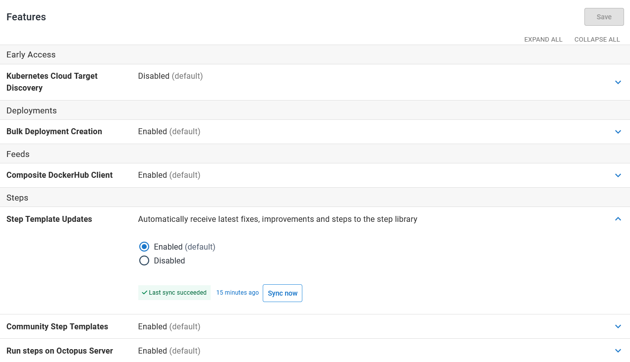The image size is (630, 362).
Task: Expand the Kubernetes Cloud Target Discovery chevron
Action: coord(618,82)
